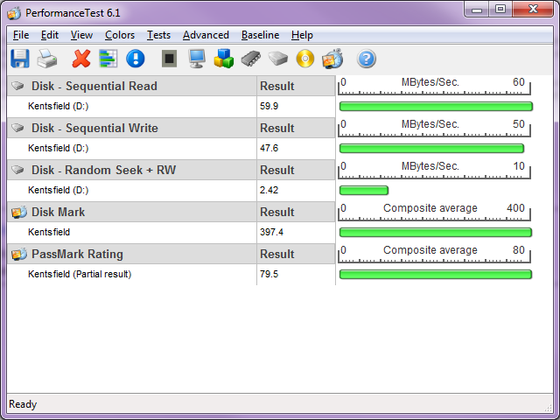The width and height of the screenshot is (560, 420).
Task: Click Kentsfield (Partial result) row label
Action: click(x=80, y=274)
